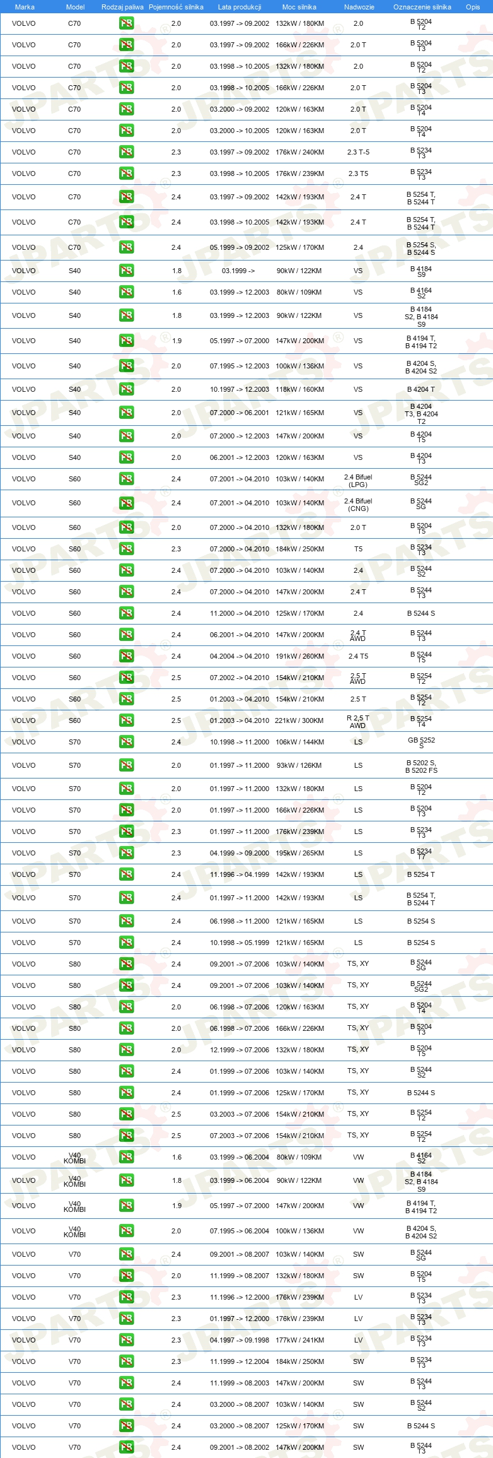This screenshot has width=493, height=1458.
Task: Select the date cell 10.1997 -> 12.2003
Action: [240, 389]
